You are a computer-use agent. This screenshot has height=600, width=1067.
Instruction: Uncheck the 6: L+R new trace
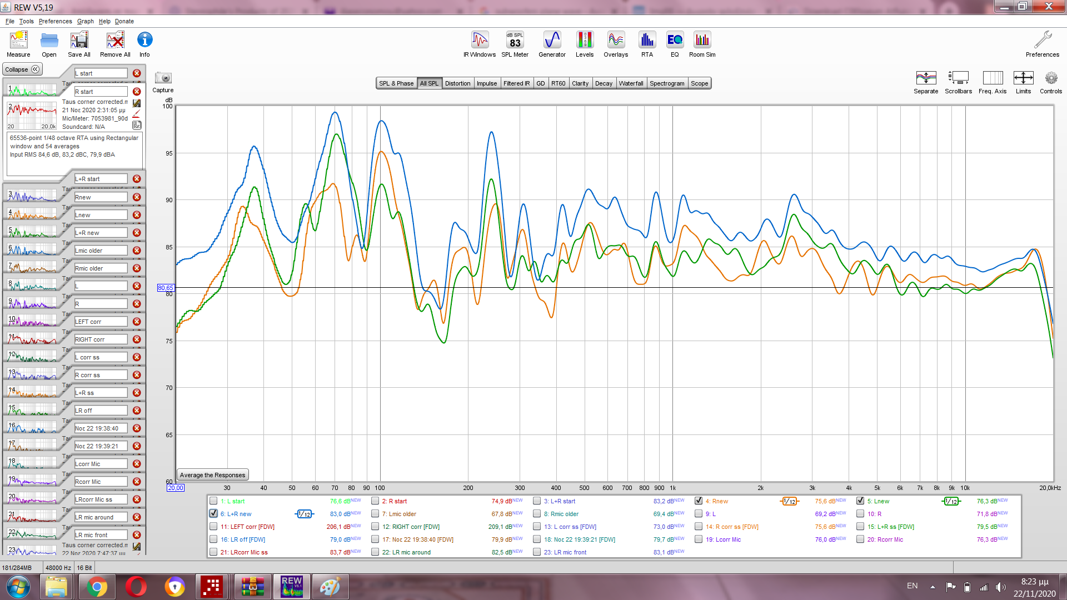coord(213,514)
